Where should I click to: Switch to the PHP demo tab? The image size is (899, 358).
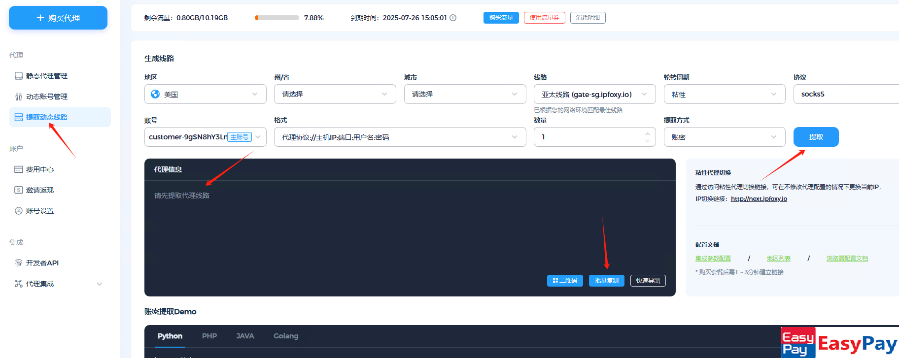[x=209, y=336]
